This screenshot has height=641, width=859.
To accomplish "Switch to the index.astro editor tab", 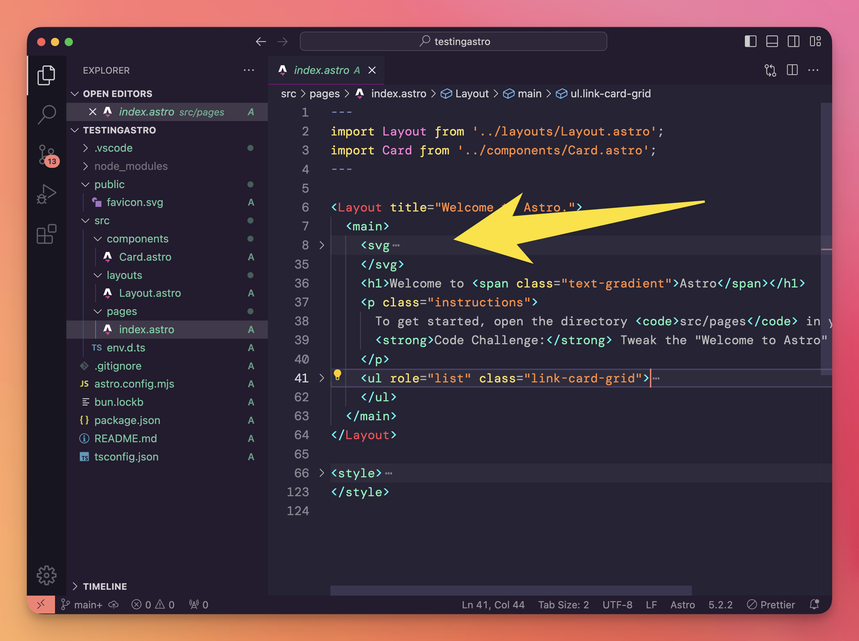I will (x=321, y=70).
